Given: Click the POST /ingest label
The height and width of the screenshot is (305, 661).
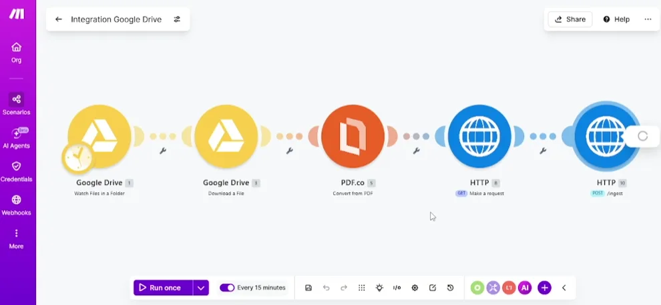Looking at the screenshot, I should click(x=607, y=194).
